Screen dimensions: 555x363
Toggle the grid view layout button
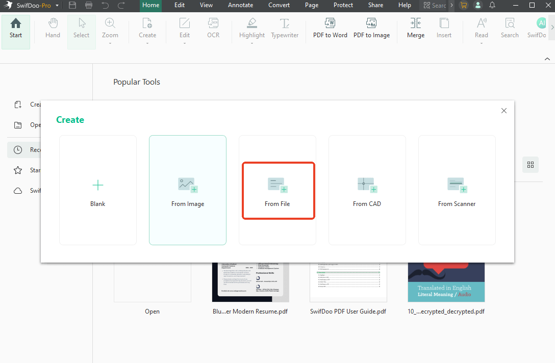click(531, 165)
